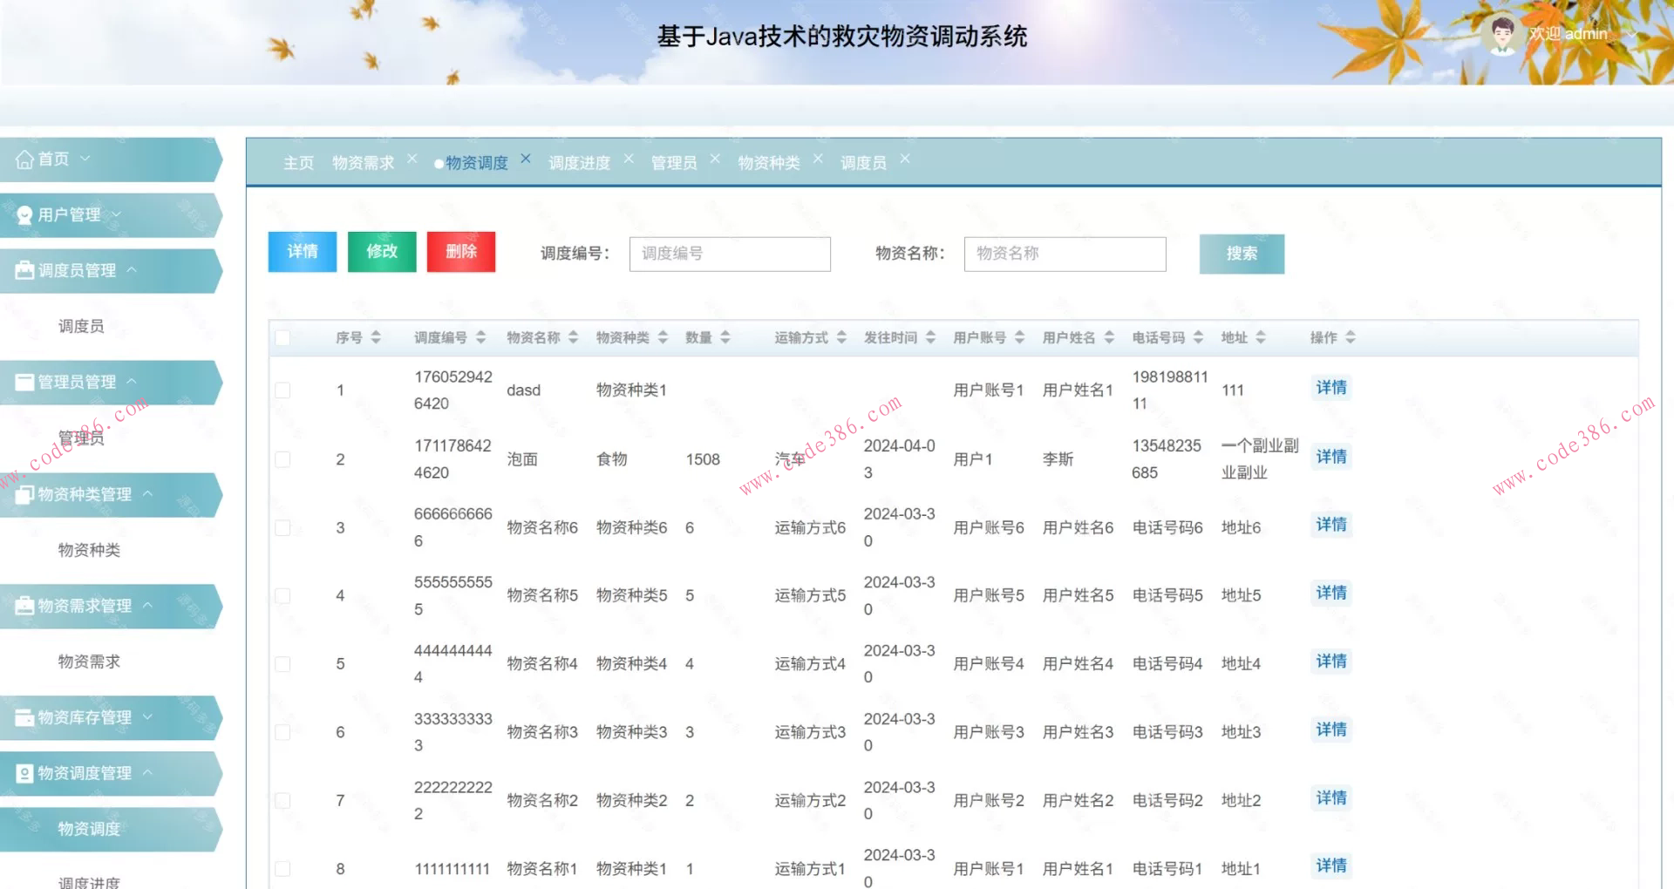Click the 搜索 search button
This screenshot has width=1674, height=889.
click(x=1242, y=254)
